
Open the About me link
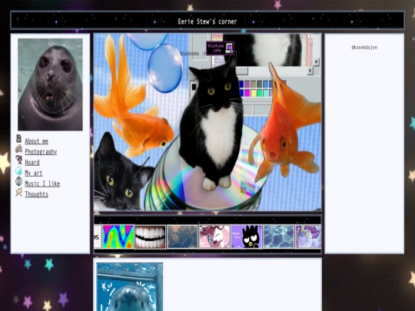37,141
